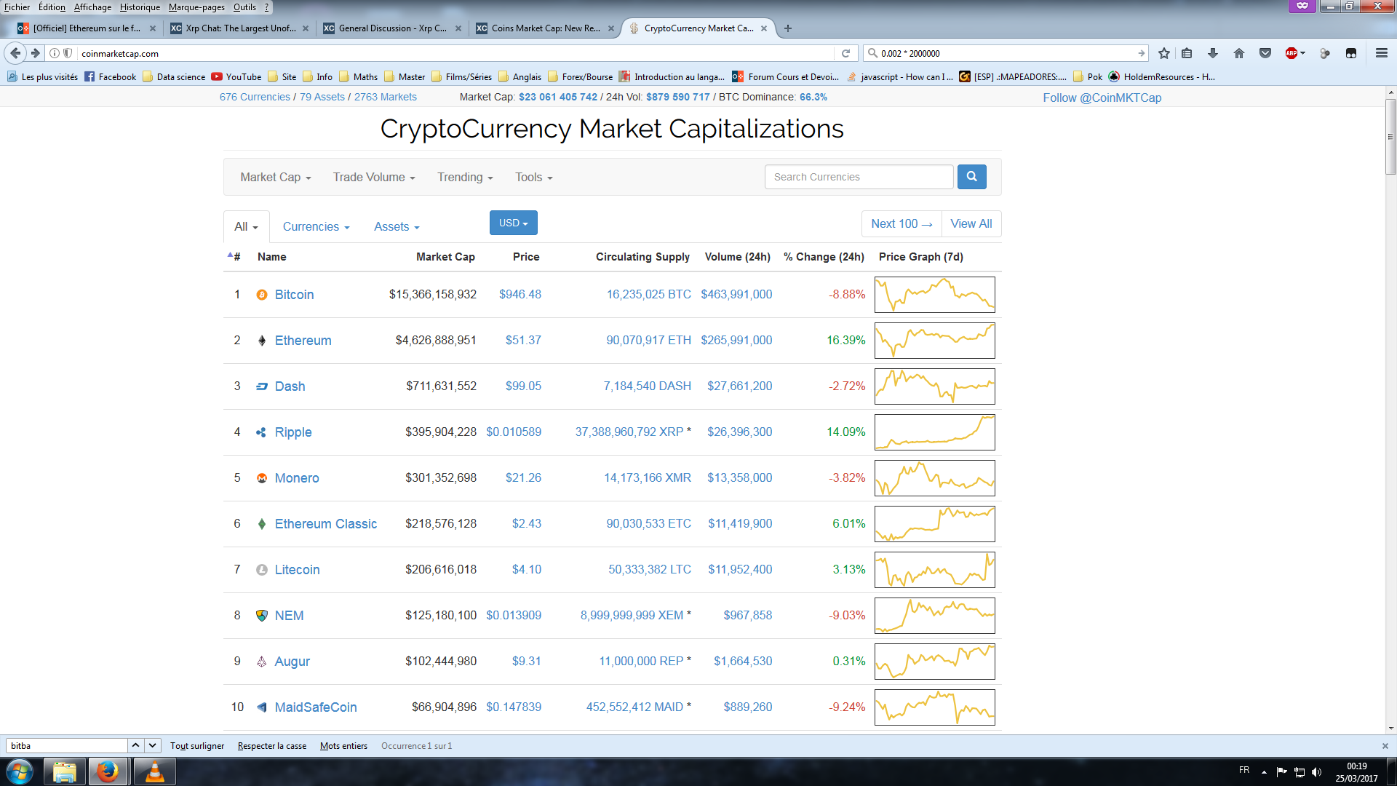The width and height of the screenshot is (1397, 786).
Task: Expand the Trending dropdown
Action: 465,178
